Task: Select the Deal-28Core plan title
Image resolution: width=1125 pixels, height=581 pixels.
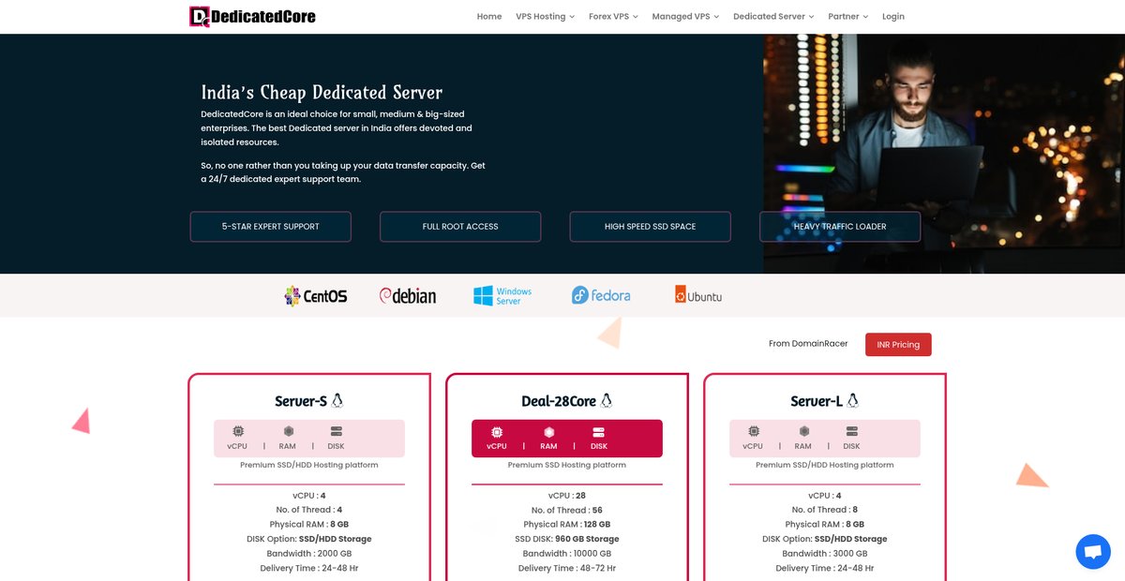Action: tap(559, 401)
